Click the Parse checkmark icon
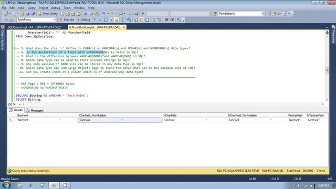 click(100, 20)
